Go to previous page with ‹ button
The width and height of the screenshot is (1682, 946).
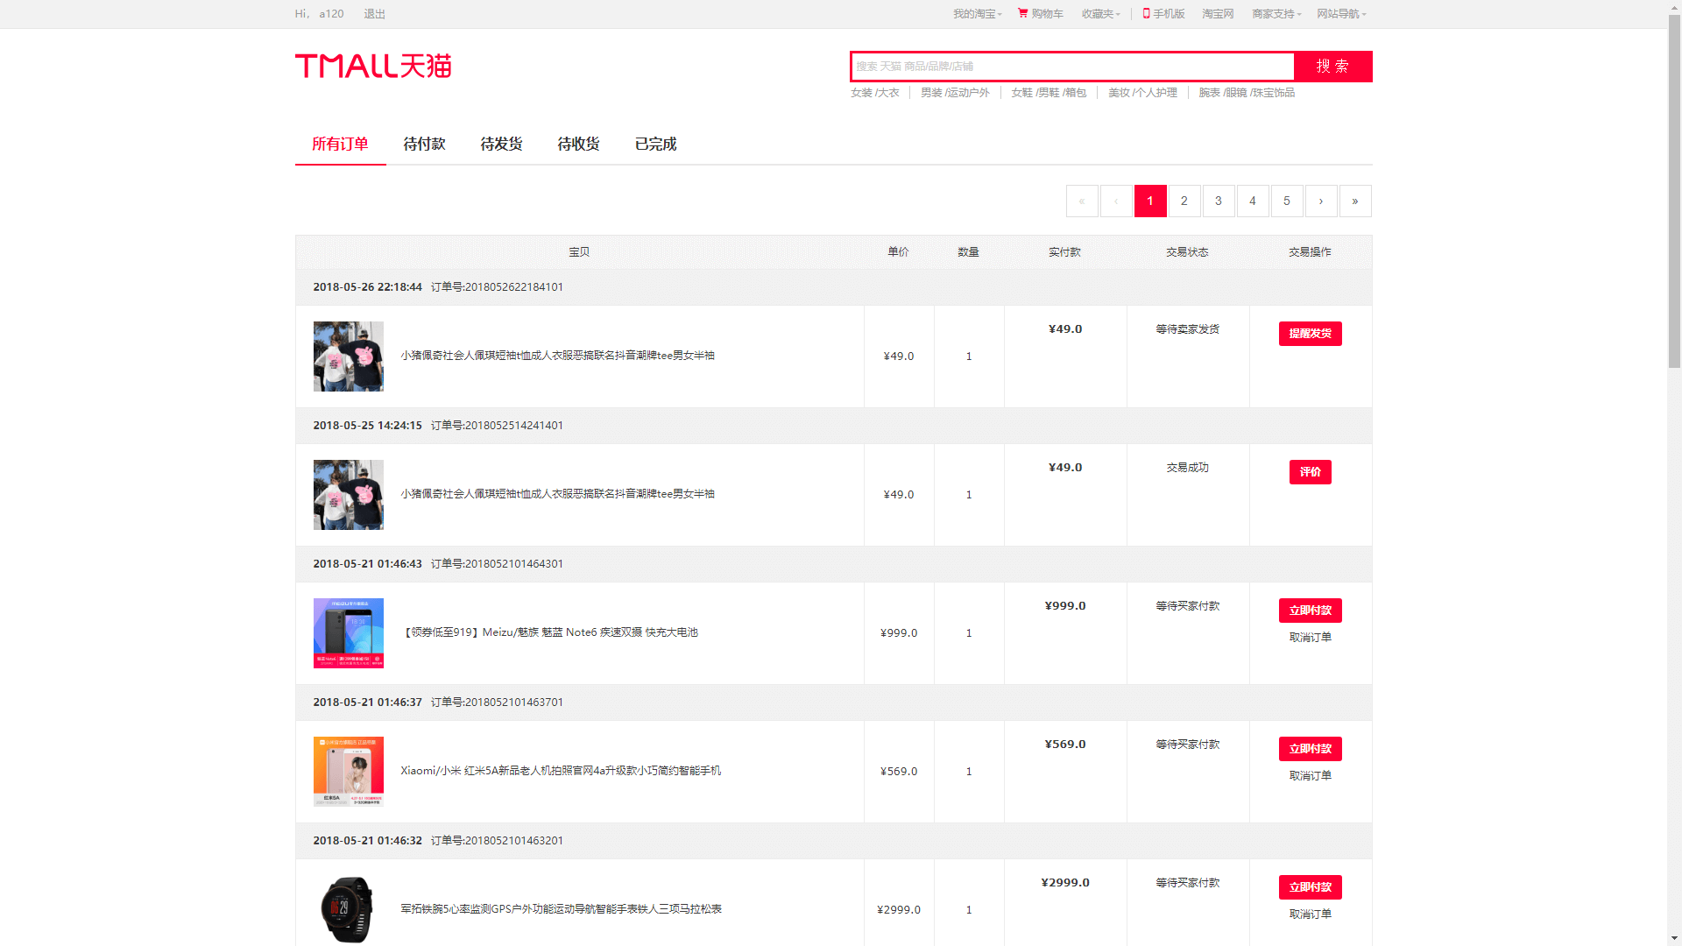[x=1116, y=201]
